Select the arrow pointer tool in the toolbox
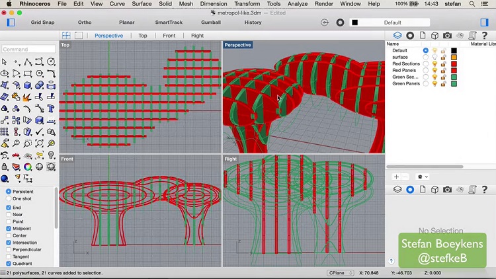This screenshot has width=496, height=279. [x=5, y=61]
